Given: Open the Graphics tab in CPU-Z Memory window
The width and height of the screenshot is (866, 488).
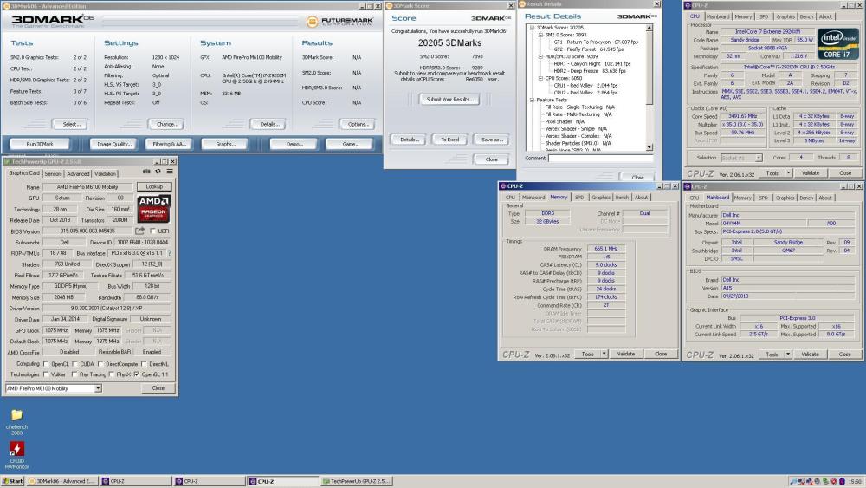Looking at the screenshot, I should 601,198.
